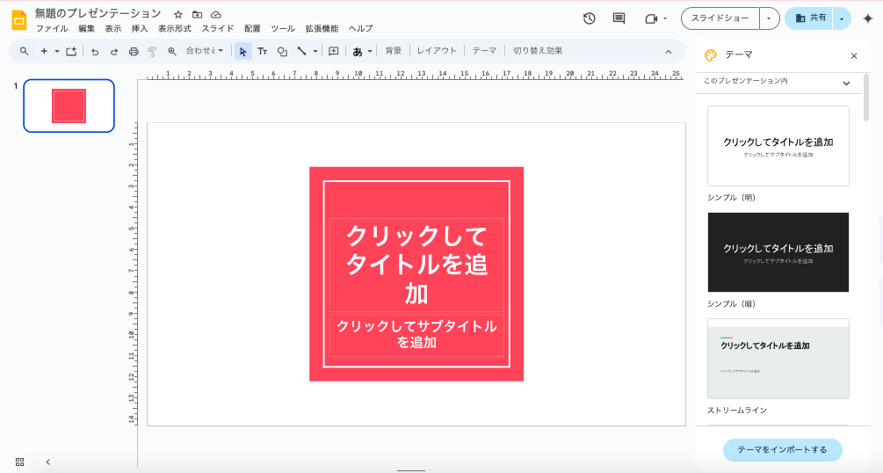The width and height of the screenshot is (883, 473).
Task: Open the 表示 menu
Action: tap(113, 29)
